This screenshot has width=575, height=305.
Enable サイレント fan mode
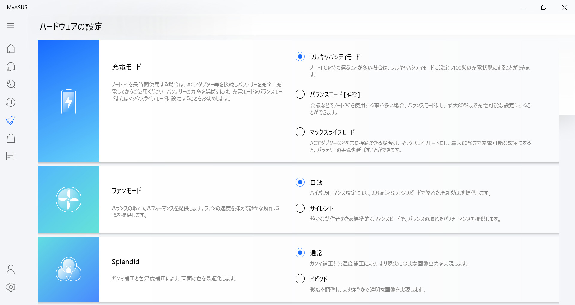tap(300, 208)
